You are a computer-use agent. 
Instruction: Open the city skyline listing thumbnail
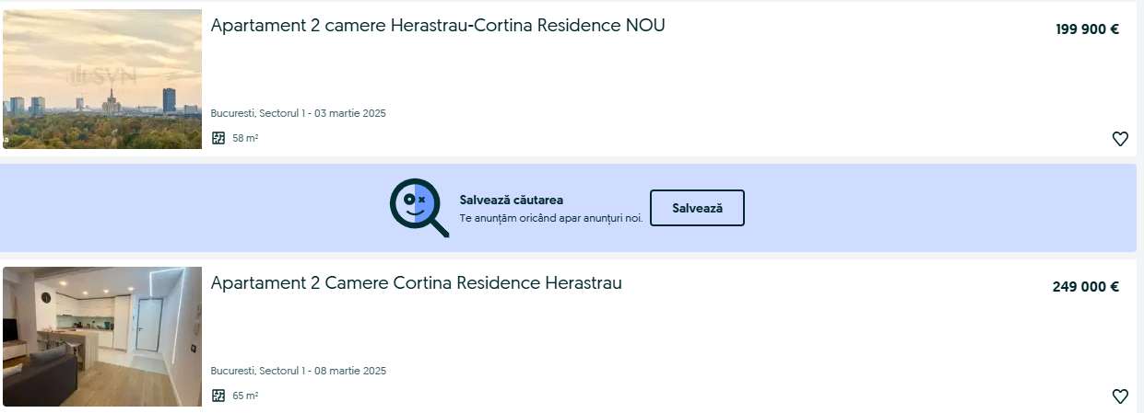102,79
